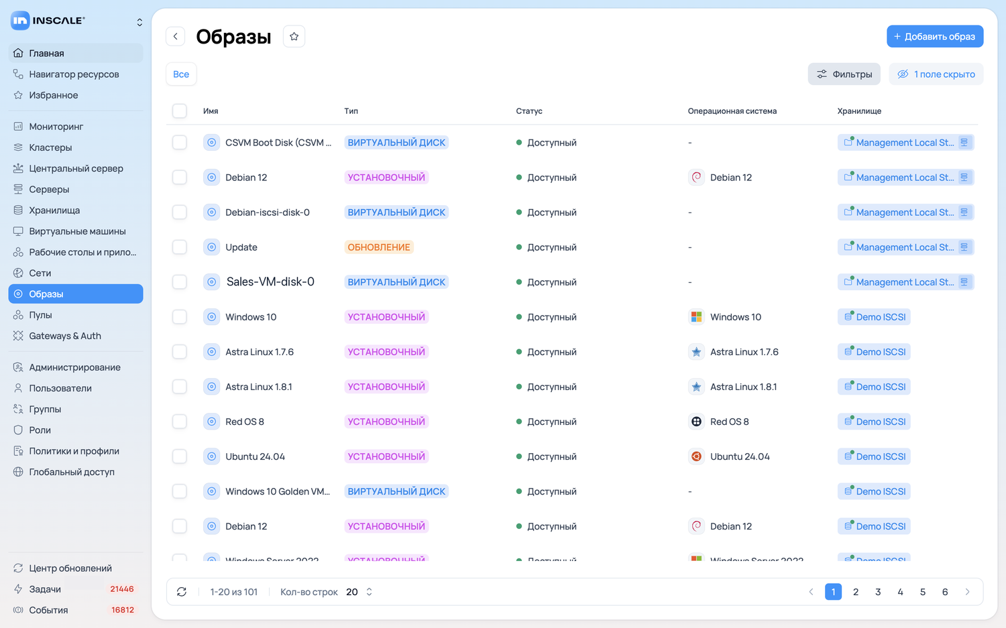Open Кластеры section in sidebar

76,147
